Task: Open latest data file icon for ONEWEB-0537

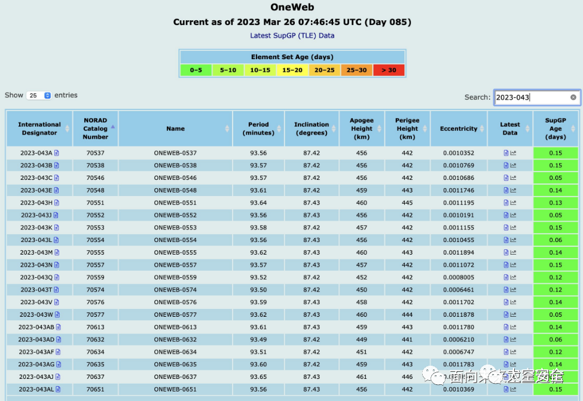Action: point(506,153)
